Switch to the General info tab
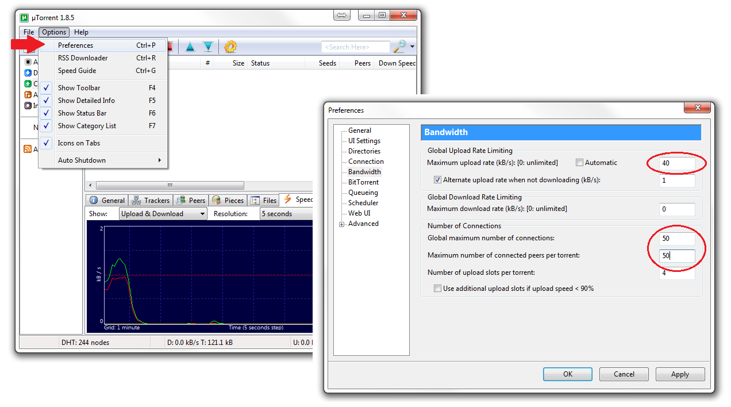Image resolution: width=731 pixels, height=407 pixels. pos(107,200)
